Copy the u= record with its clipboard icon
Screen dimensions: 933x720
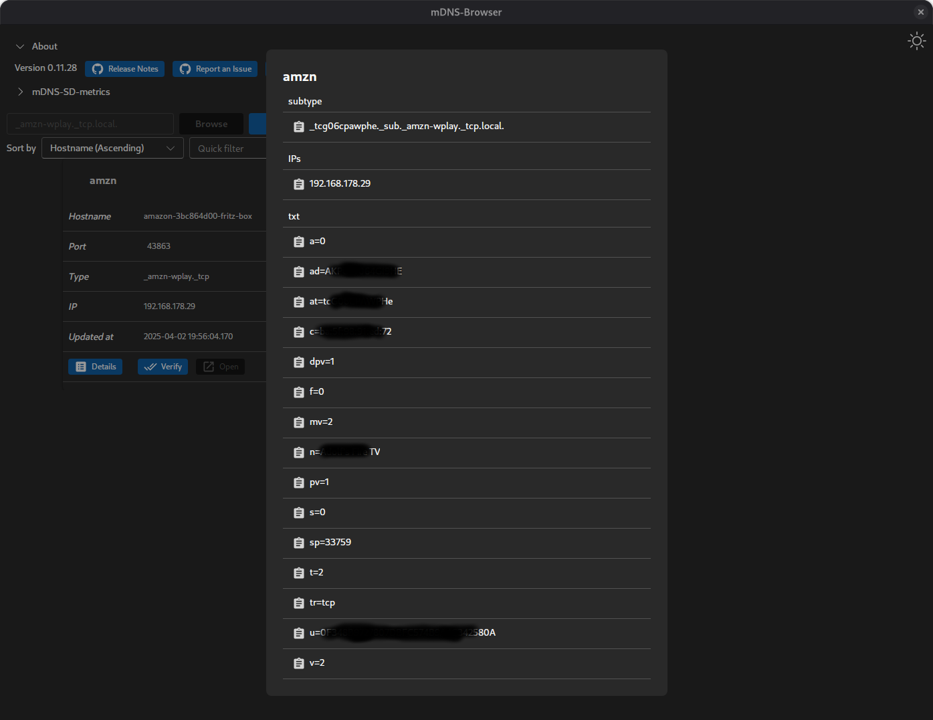(x=299, y=633)
